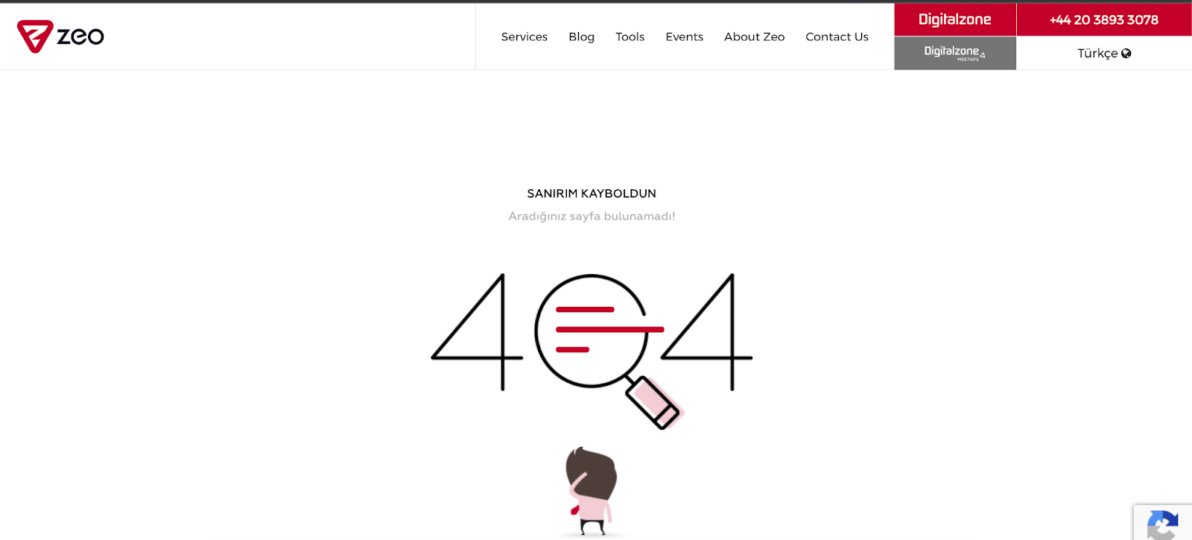Screen dimensions: 1192x540
Task: Open the gray Digitalzone Meetups banner
Action: (955, 53)
